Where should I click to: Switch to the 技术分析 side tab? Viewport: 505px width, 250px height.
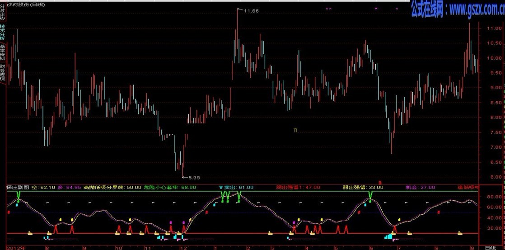click(x=3, y=33)
